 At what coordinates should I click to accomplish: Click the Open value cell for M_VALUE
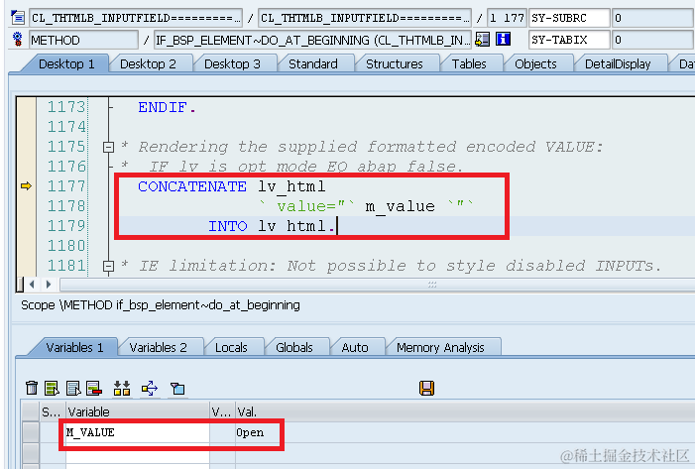coord(465,432)
